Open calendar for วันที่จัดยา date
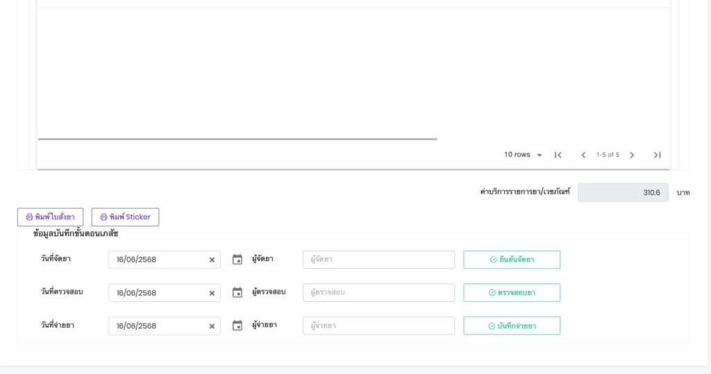The image size is (711, 374). (x=237, y=260)
